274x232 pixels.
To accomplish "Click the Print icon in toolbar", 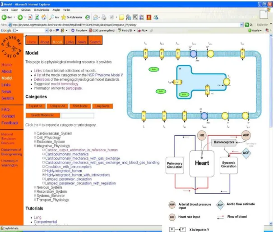I will (104, 17).
